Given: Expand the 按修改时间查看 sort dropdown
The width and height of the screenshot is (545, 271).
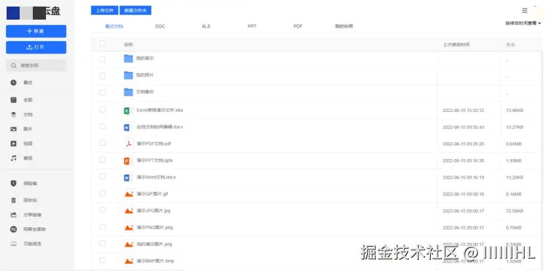Looking at the screenshot, I should point(523,23).
